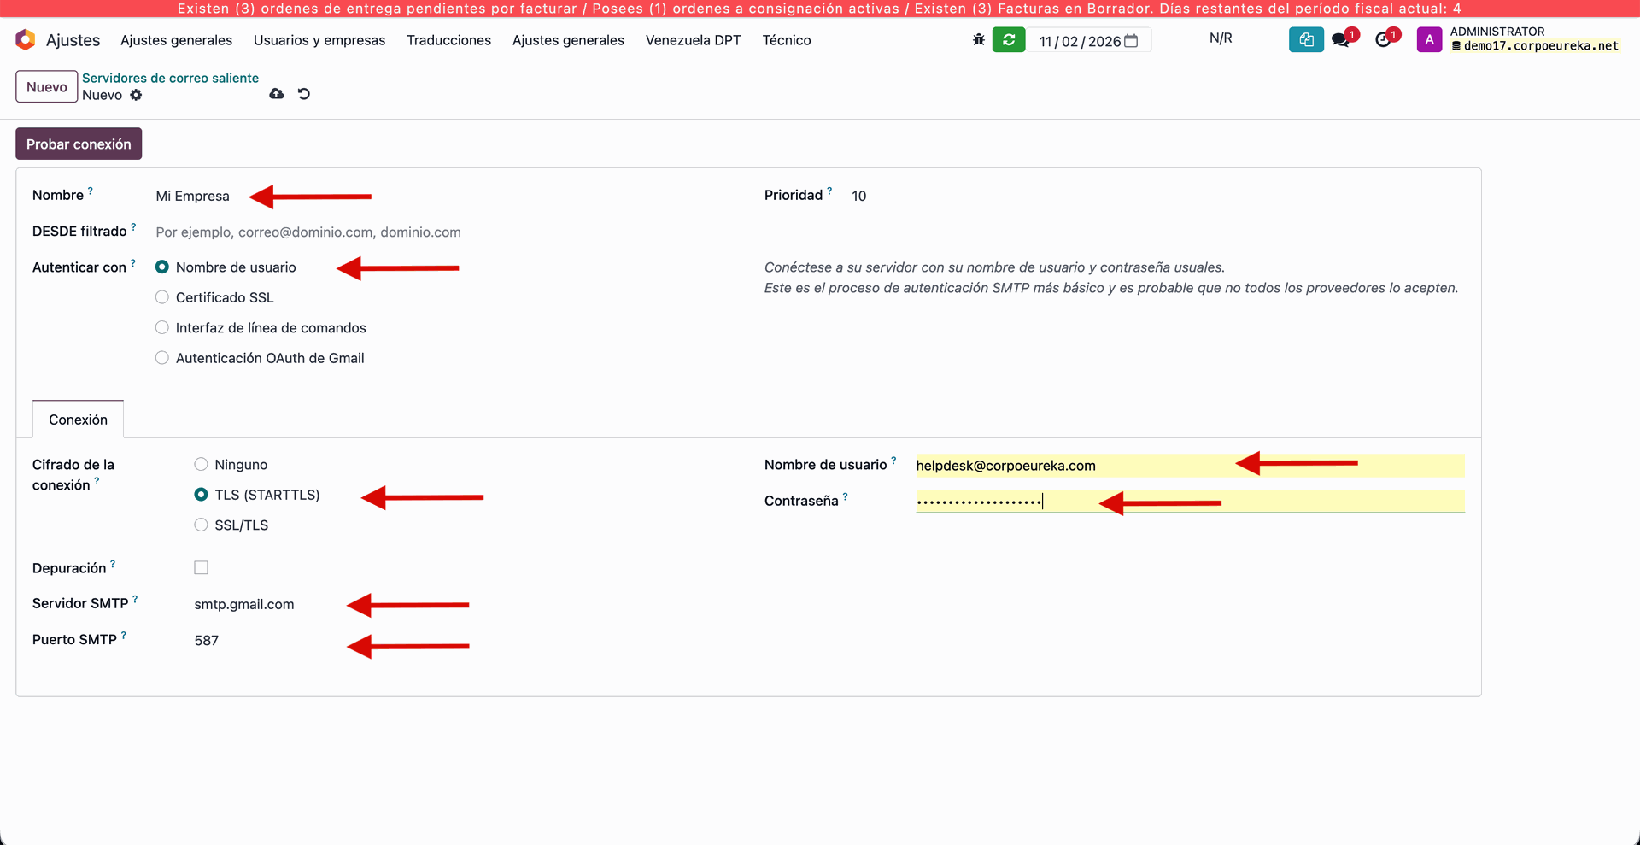Select the Conexión tab

tap(78, 420)
